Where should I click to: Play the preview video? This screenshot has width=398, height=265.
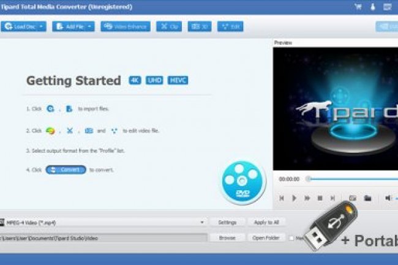tap(294, 198)
